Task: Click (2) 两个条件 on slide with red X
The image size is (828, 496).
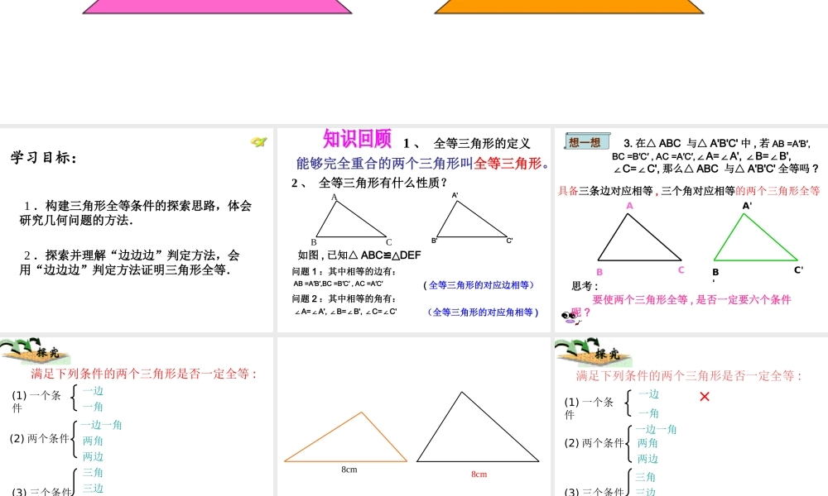Action: point(594,443)
